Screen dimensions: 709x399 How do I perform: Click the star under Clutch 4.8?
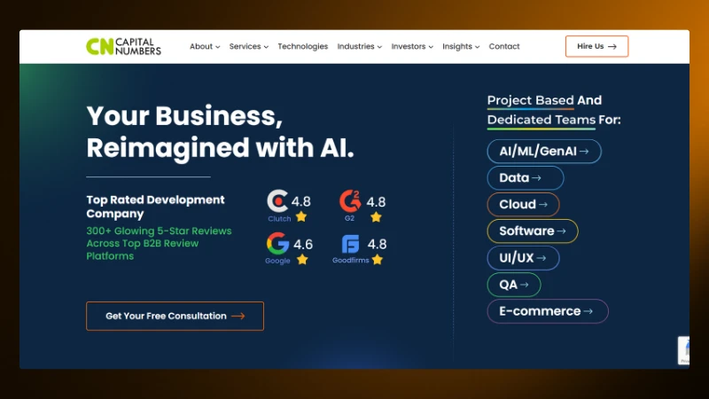click(x=301, y=216)
